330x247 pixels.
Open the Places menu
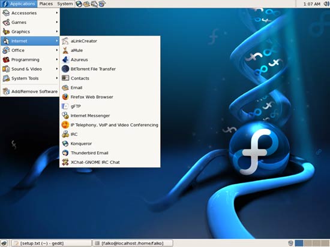46,4
